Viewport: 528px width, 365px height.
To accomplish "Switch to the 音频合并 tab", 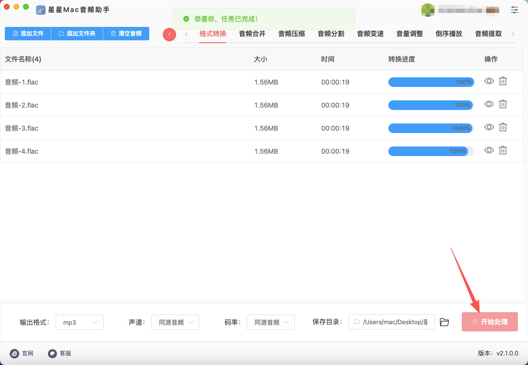I will pyautogui.click(x=252, y=34).
